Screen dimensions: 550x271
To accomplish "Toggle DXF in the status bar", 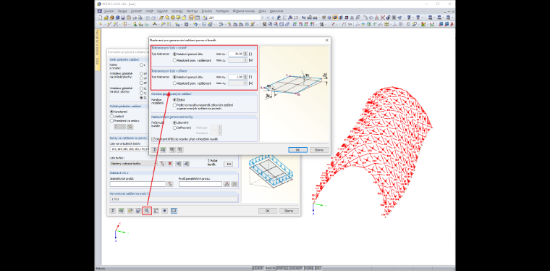I will pyautogui.click(x=318, y=268).
